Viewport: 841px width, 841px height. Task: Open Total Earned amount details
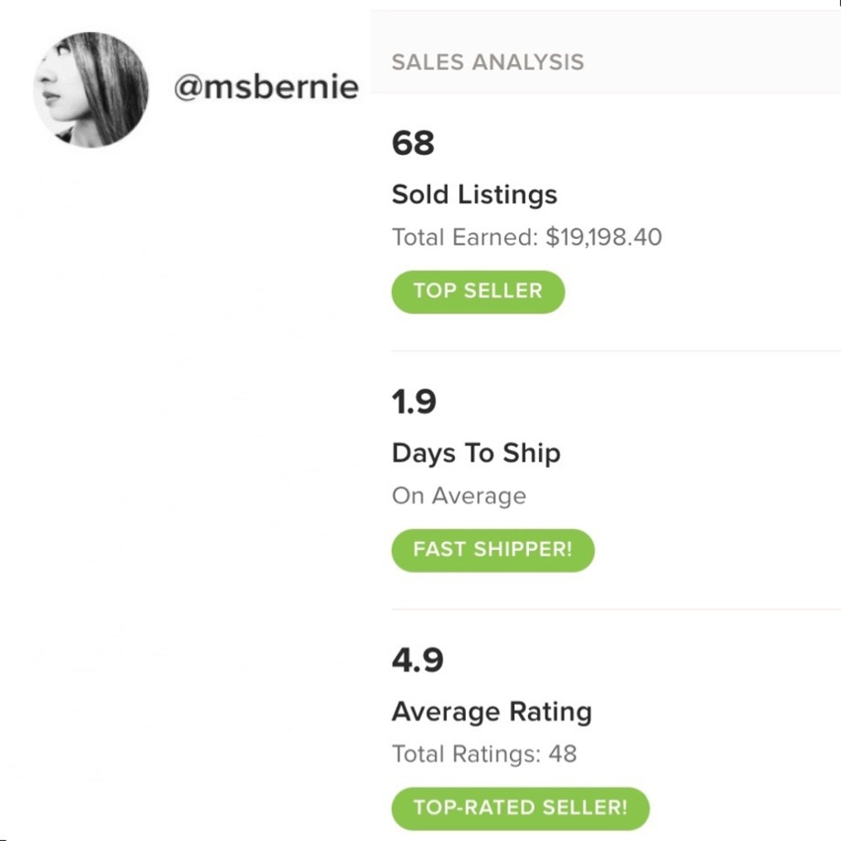[x=526, y=237]
